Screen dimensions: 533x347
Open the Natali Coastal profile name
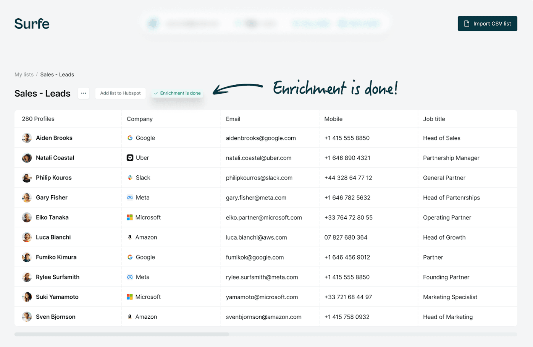tap(55, 158)
